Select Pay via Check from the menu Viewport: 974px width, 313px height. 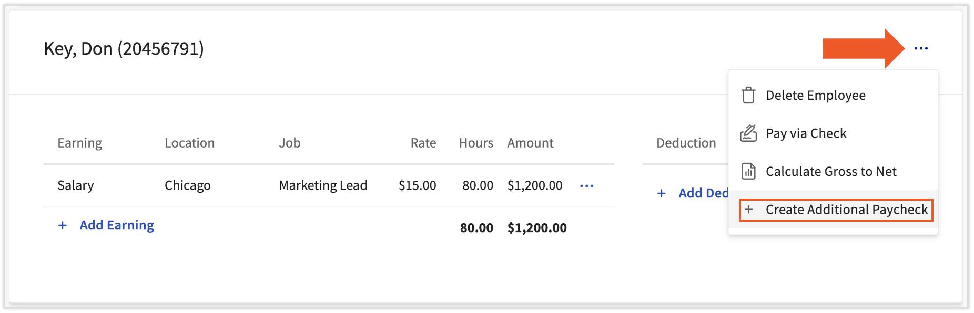coord(806,133)
